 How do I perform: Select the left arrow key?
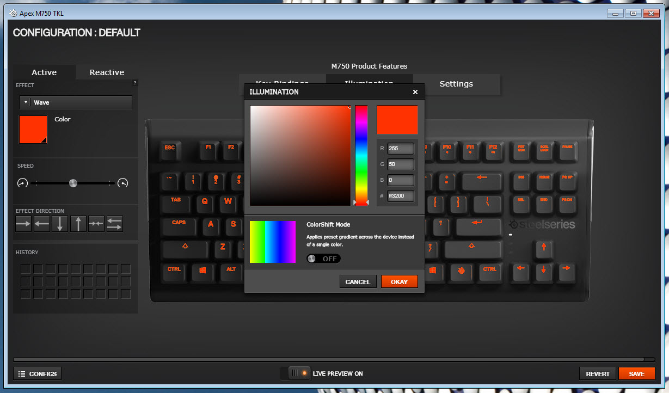pyautogui.click(x=520, y=272)
